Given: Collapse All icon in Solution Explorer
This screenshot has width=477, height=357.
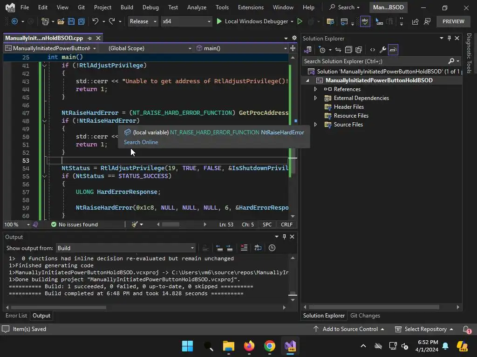Looking at the screenshot, I should click(348, 49).
